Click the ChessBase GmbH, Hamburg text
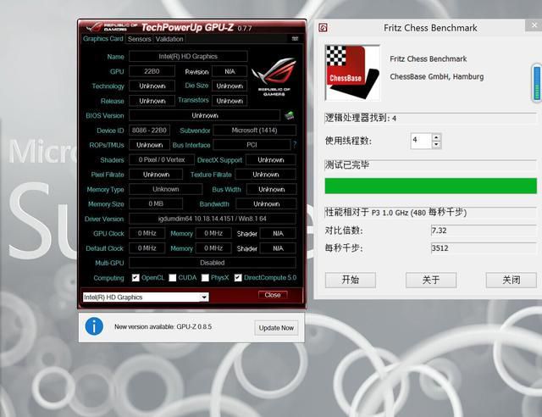The width and height of the screenshot is (542, 417). point(437,76)
